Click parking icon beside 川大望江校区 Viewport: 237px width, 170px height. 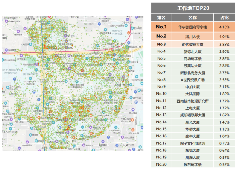coord(117,145)
